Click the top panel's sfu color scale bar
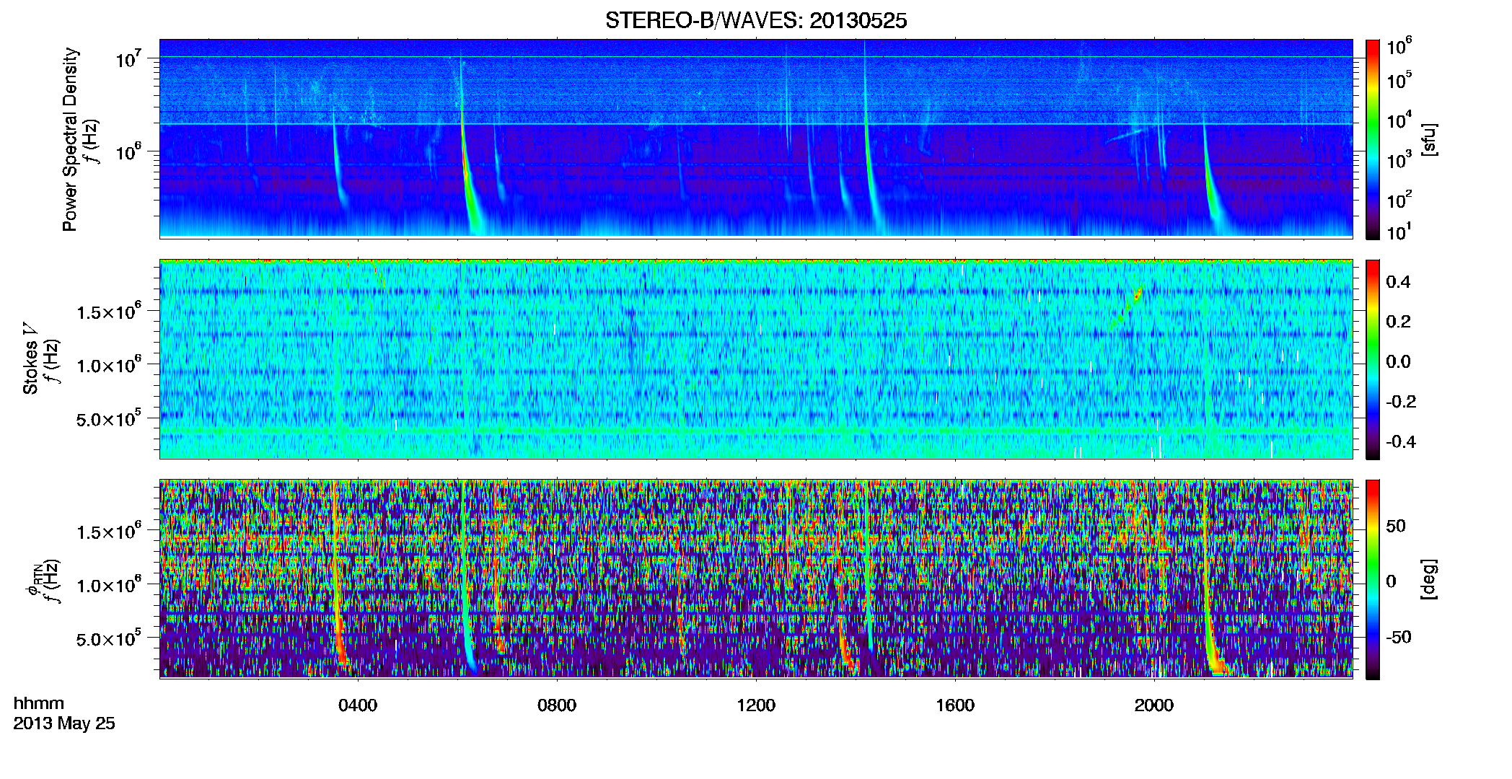 point(1373,139)
